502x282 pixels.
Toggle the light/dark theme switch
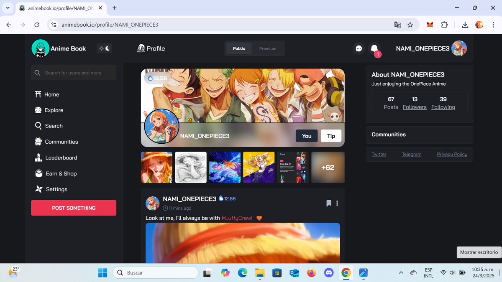pyautogui.click(x=104, y=48)
